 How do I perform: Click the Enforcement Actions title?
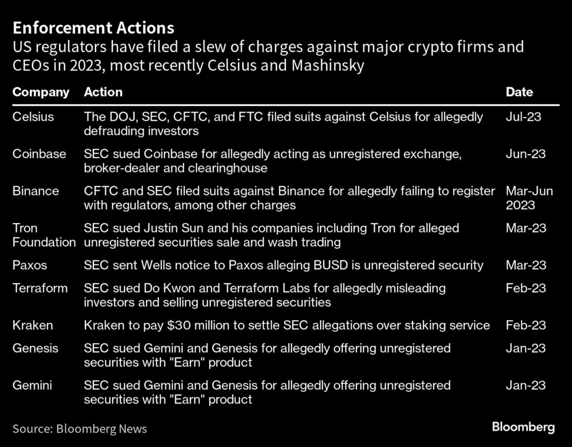coord(93,27)
